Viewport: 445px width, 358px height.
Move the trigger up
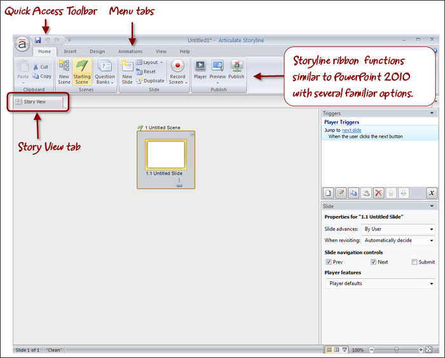(391, 193)
